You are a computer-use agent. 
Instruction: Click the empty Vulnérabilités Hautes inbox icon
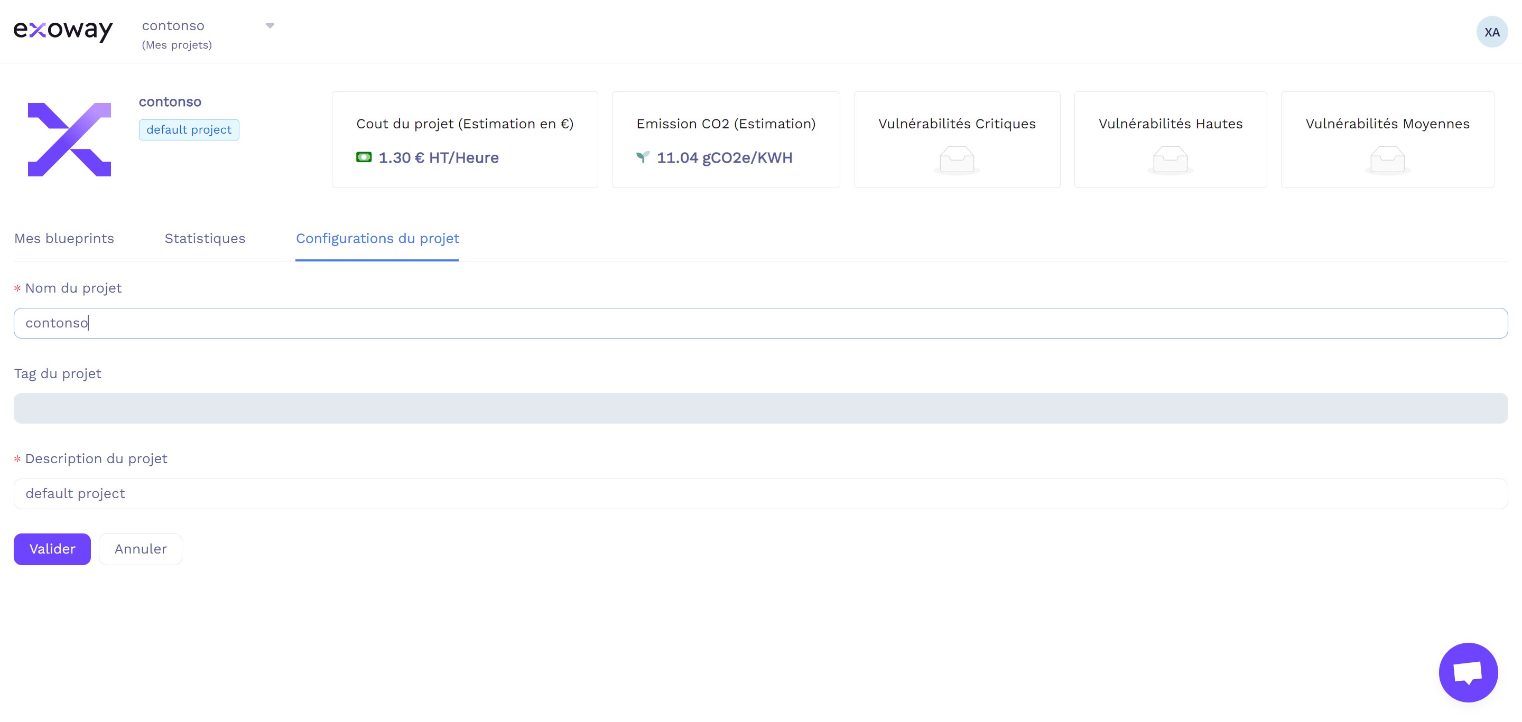coord(1170,160)
